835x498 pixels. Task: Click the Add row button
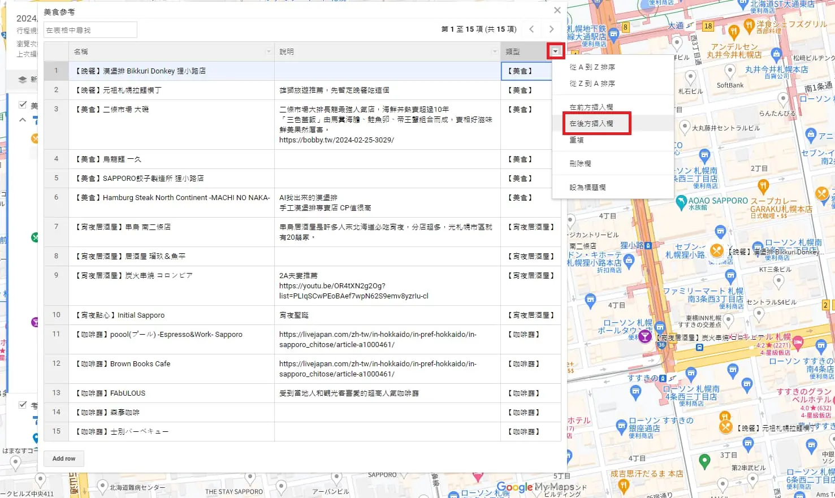tap(64, 458)
